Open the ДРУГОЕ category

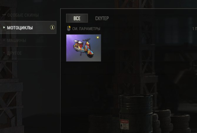pyautogui.click(x=15, y=53)
